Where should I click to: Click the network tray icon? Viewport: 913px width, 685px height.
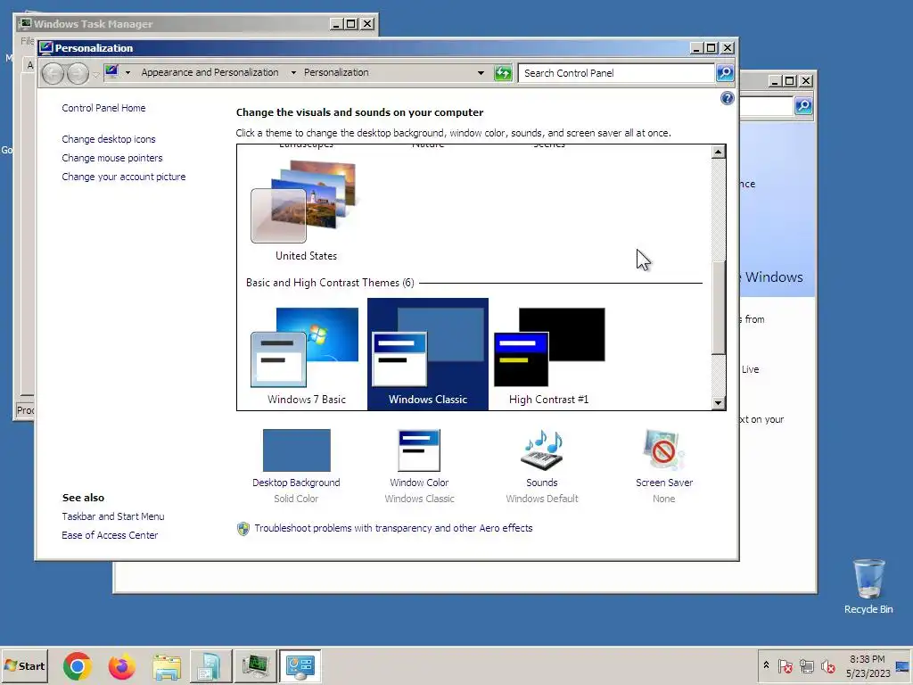coord(806,665)
